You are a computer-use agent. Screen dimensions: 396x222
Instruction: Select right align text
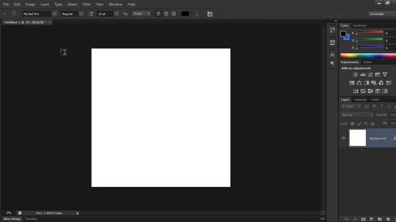(x=173, y=14)
